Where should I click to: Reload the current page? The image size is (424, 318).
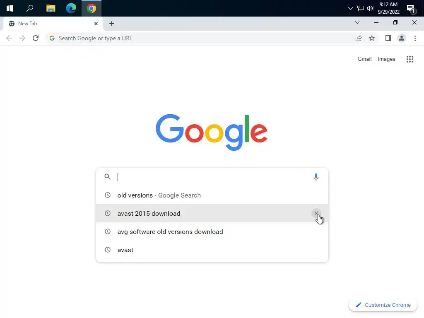click(x=36, y=39)
